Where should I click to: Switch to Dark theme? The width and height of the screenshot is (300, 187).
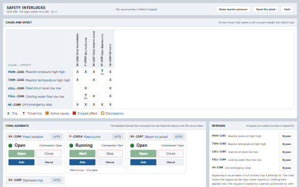click(x=287, y=9)
